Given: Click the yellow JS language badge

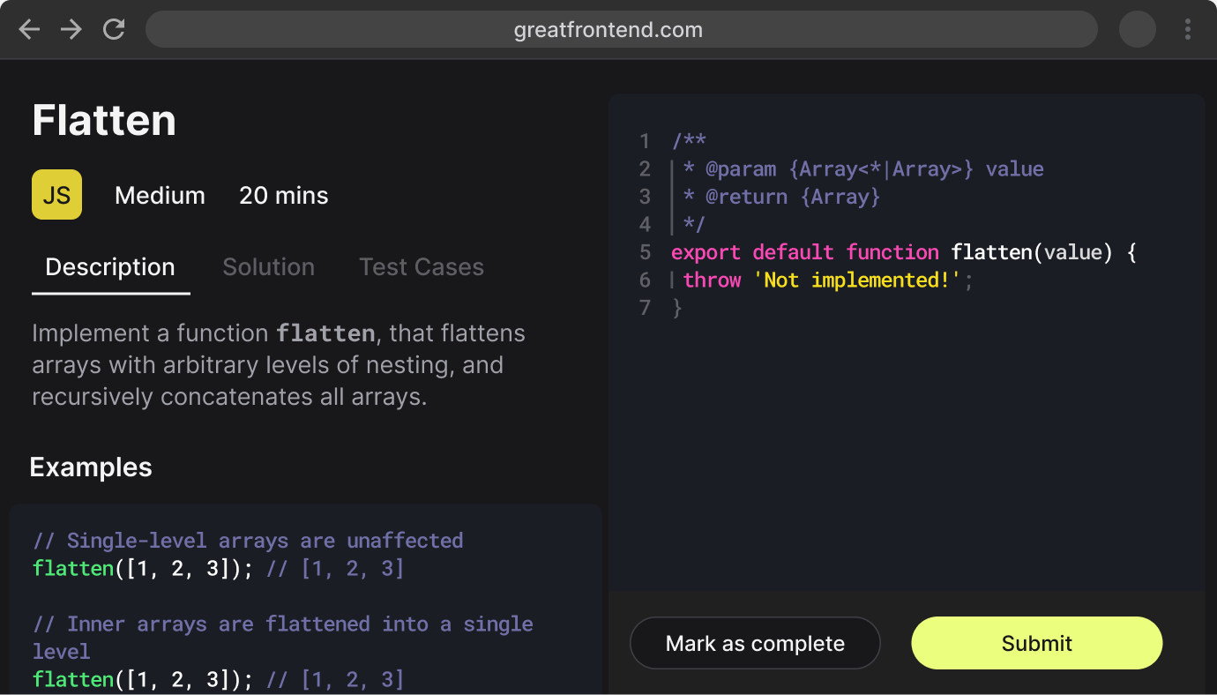Looking at the screenshot, I should (x=56, y=195).
